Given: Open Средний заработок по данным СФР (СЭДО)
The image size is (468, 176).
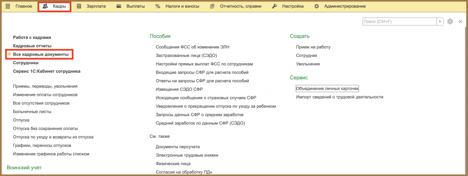Looking at the screenshot, I should [x=200, y=123].
